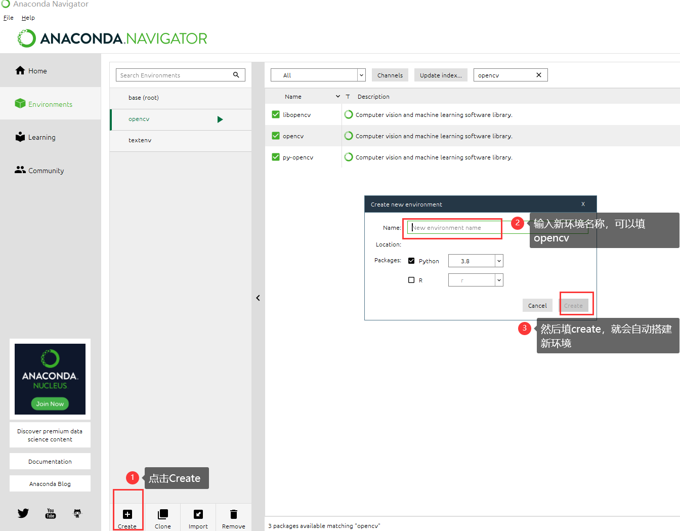Click the Anaconda Navigator logo
This screenshot has width=680, height=531.
point(112,38)
